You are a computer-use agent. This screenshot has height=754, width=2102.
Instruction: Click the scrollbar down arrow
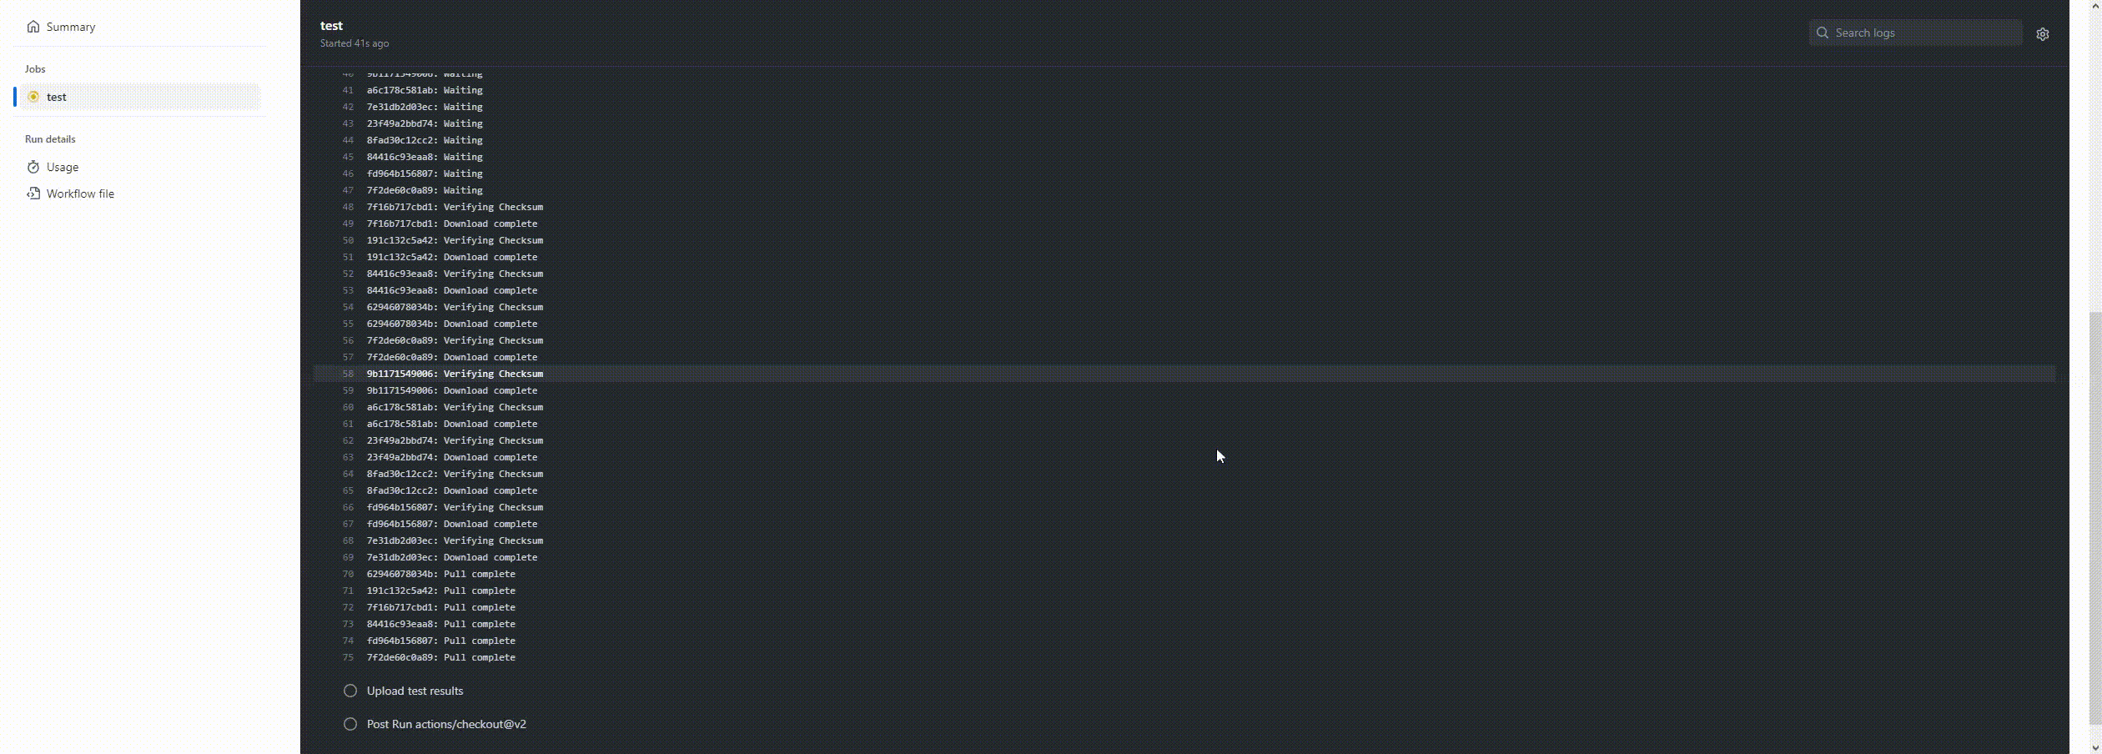tap(2094, 747)
